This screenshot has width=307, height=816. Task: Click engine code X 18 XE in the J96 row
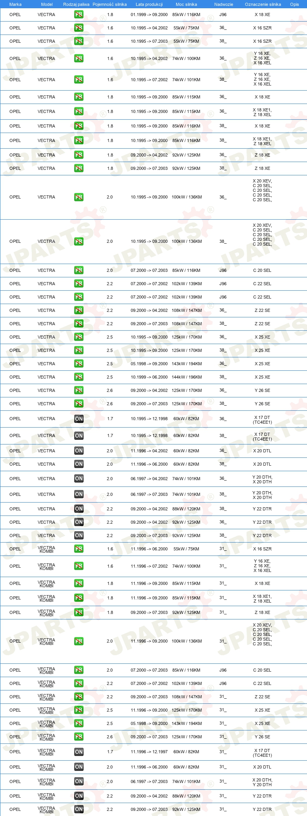point(262,15)
